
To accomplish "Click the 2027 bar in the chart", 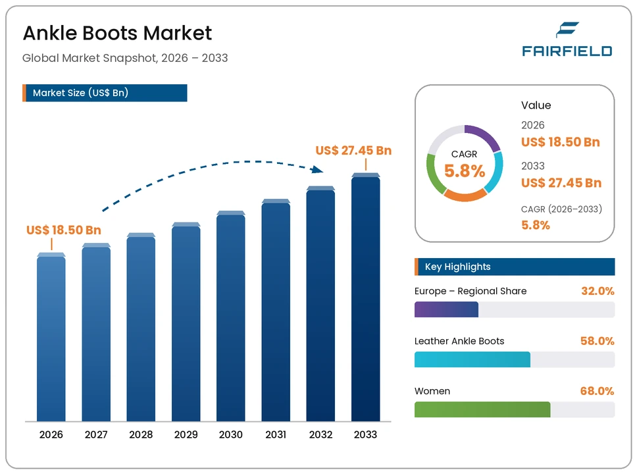I will point(96,332).
